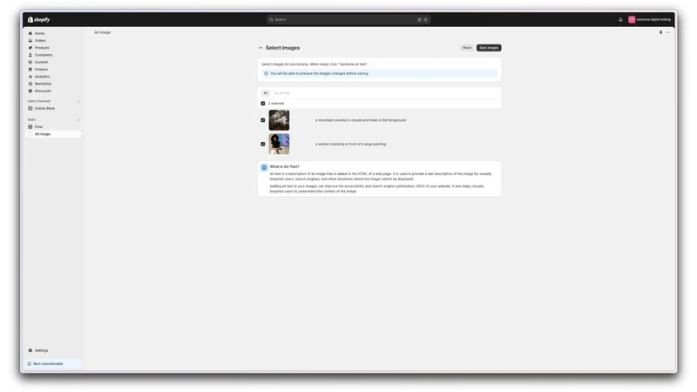This screenshot has height=392, width=697.
Task: Expand the Sales channels chevron
Action: tap(78, 101)
